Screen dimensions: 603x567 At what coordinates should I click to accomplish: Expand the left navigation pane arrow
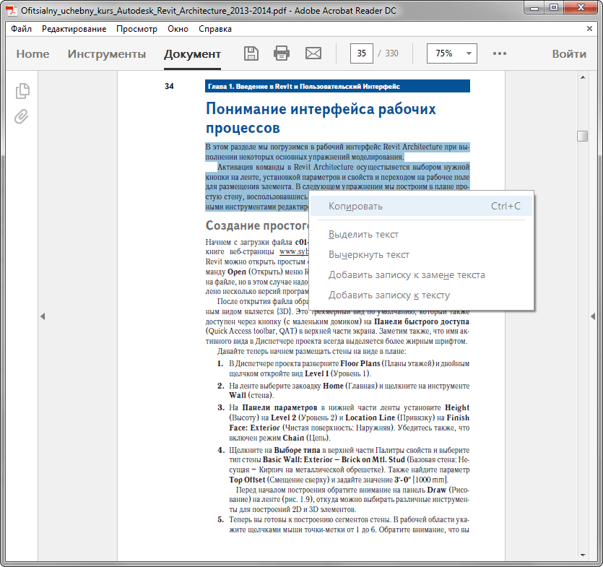43,316
